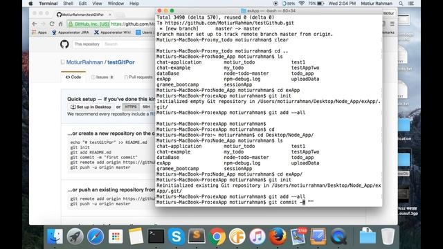Screen dimensions: 443x249
Task: Click Set up in Desktop button
Action: tap(91, 107)
